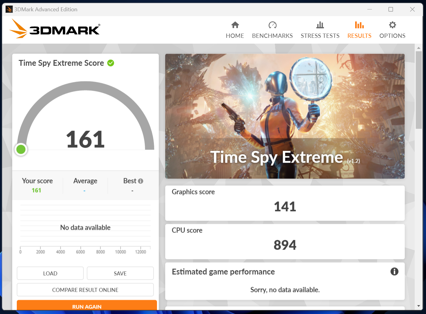The width and height of the screenshot is (426, 314).
Task: Open the Home section
Action: click(x=235, y=30)
